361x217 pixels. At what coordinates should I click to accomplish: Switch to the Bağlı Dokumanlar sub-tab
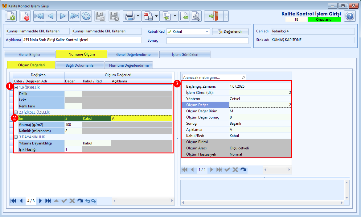[x=80, y=65]
